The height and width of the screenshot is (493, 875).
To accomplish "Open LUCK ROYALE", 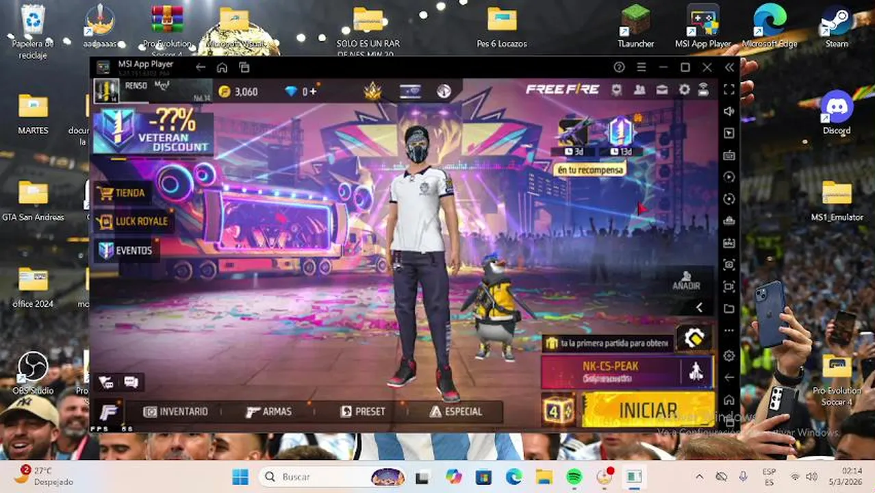I will coord(133,221).
